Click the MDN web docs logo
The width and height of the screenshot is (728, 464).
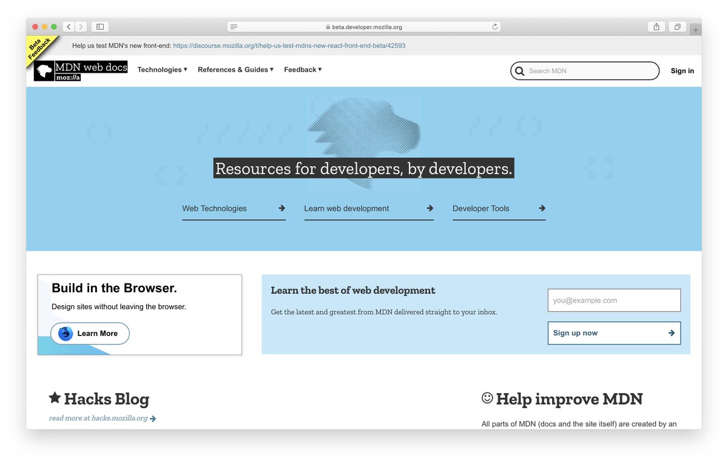(x=81, y=71)
